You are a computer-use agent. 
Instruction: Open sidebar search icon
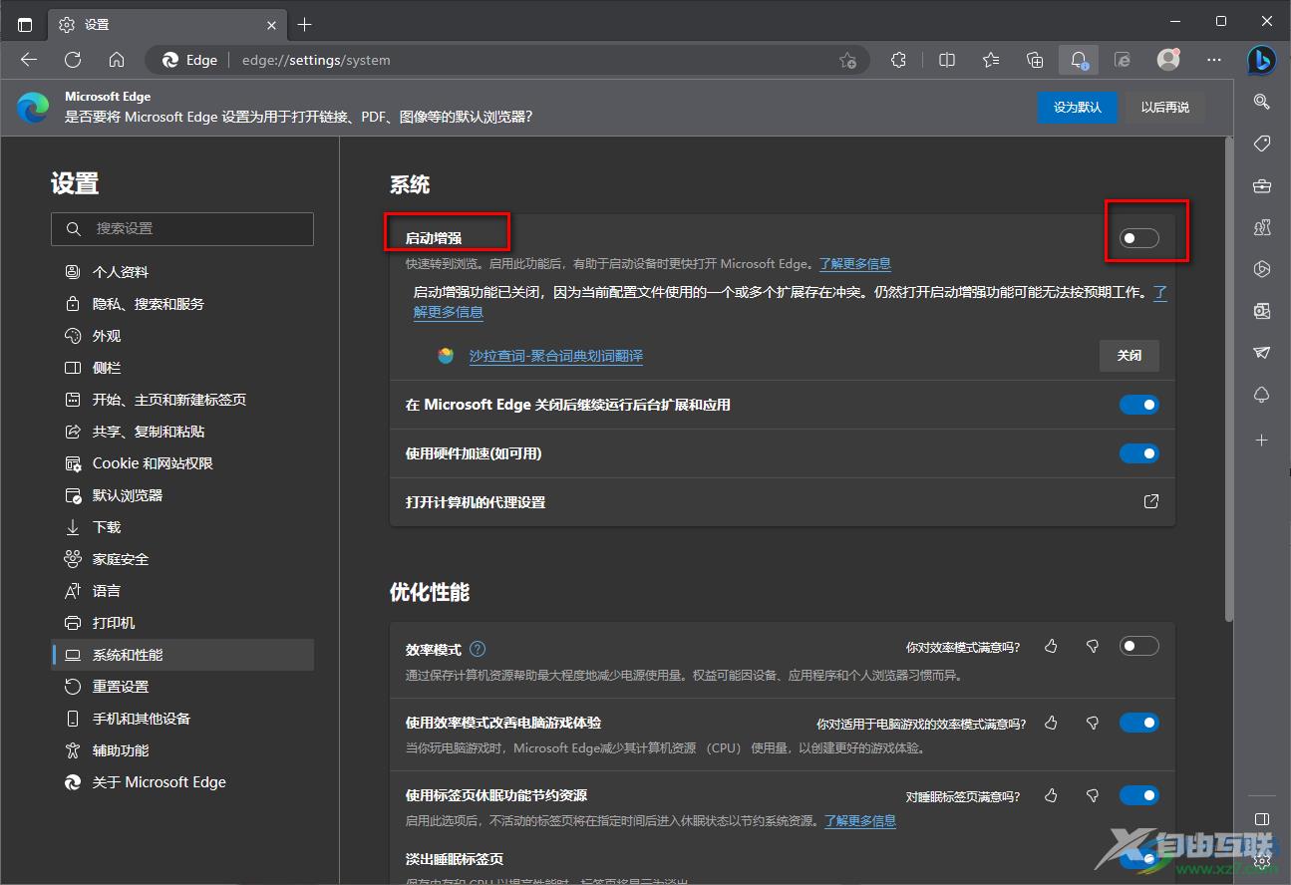pyautogui.click(x=1262, y=102)
